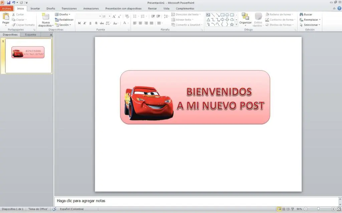
Task: Align text left in paragraph group
Action: (135, 23)
